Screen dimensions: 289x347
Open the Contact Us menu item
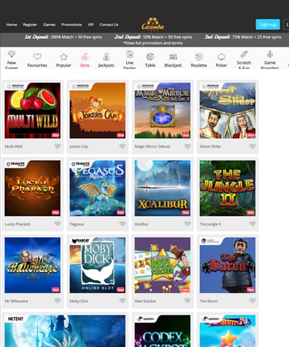pos(109,24)
